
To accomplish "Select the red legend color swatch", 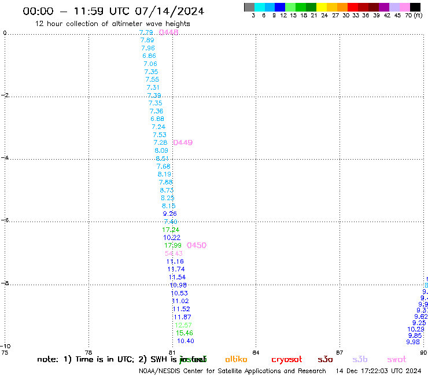I will 353,7.
